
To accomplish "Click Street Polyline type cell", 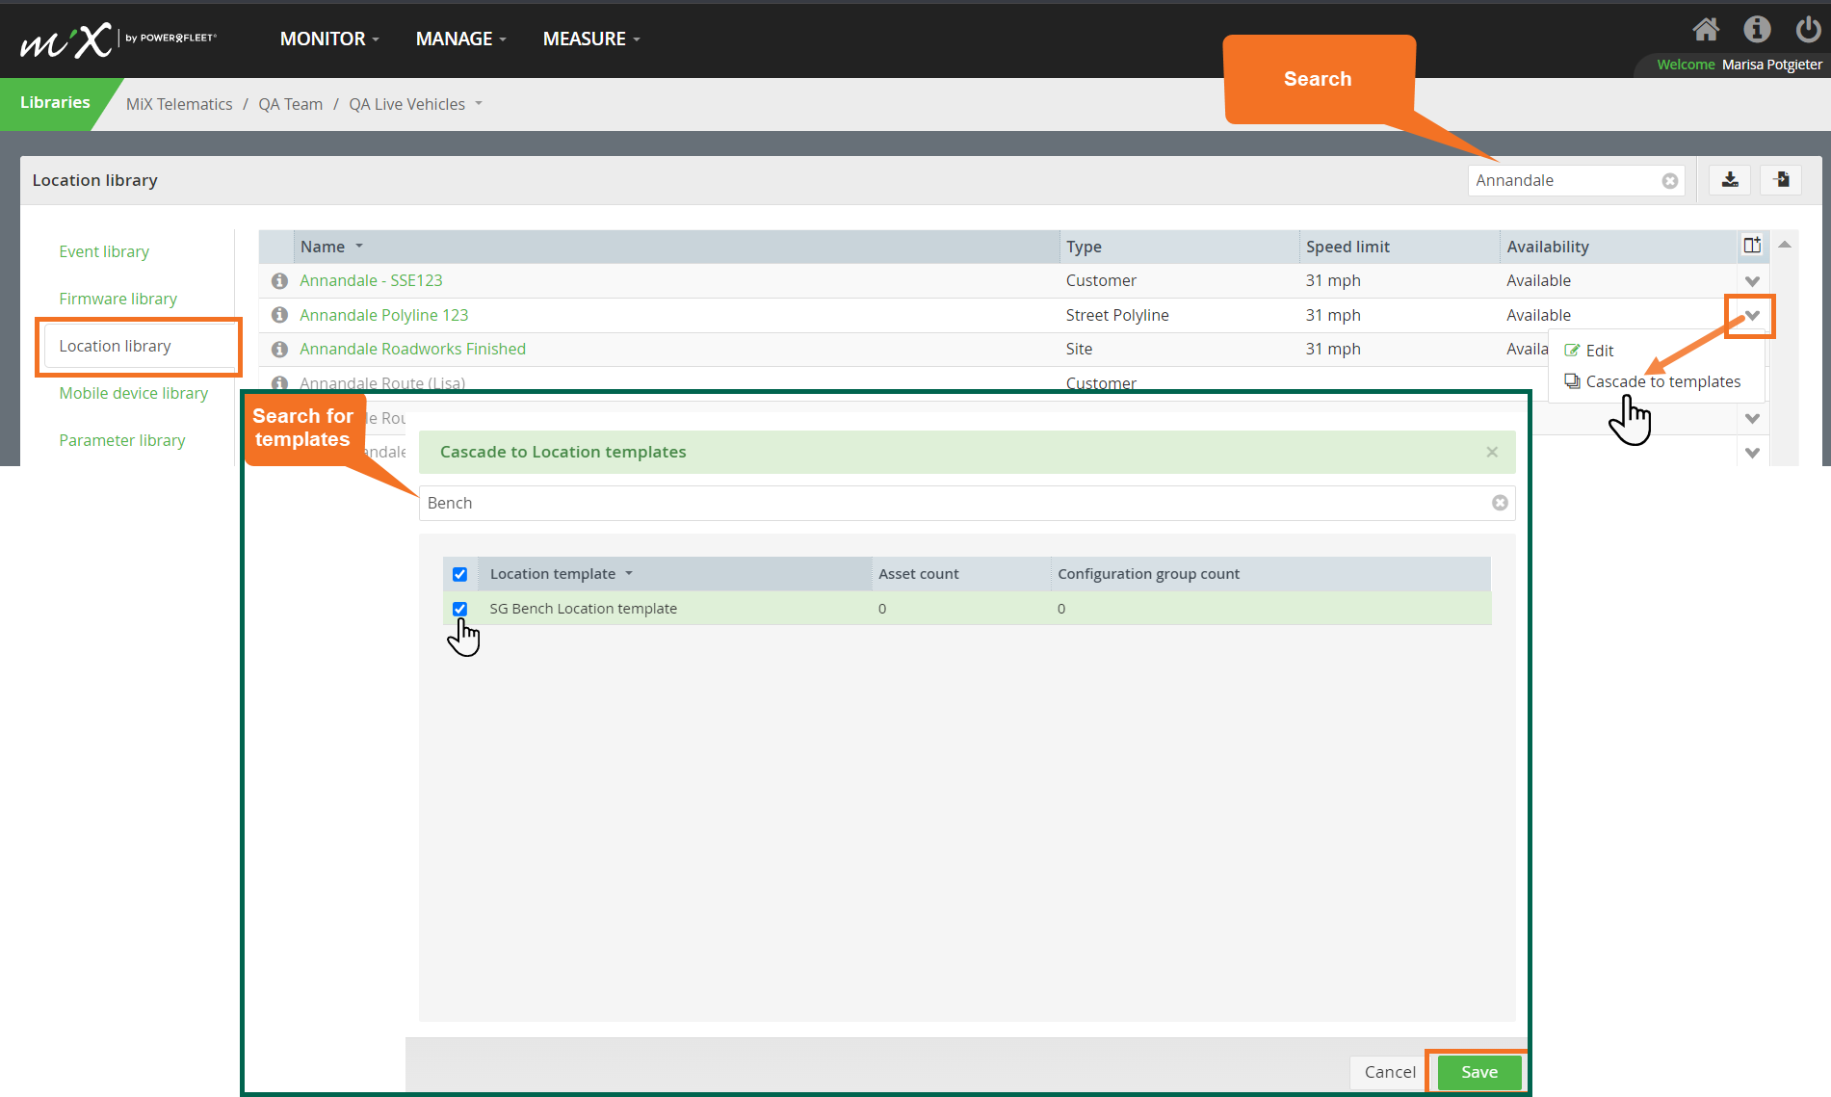I will point(1117,315).
